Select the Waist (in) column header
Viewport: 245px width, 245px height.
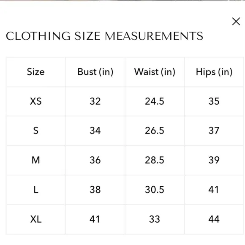(x=155, y=72)
